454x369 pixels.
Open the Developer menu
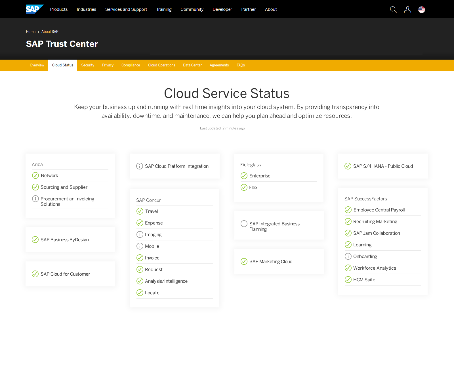[x=222, y=9]
